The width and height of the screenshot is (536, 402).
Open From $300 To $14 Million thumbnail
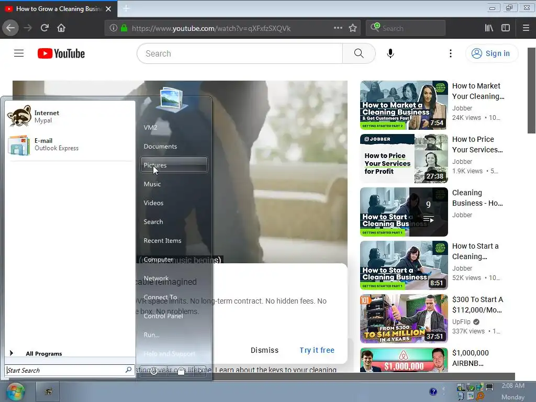click(x=404, y=319)
